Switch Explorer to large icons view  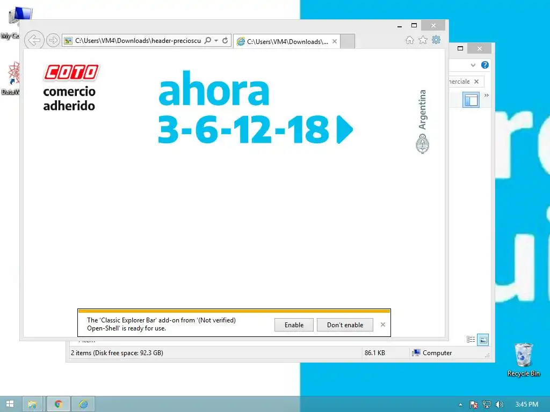[x=483, y=339]
